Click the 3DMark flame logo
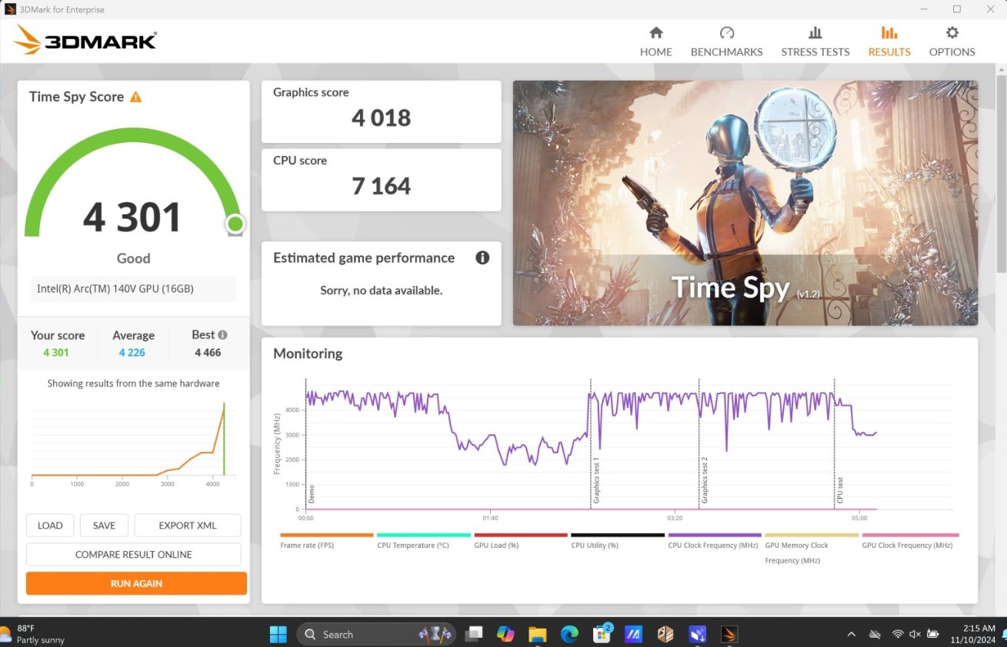 [x=26, y=38]
